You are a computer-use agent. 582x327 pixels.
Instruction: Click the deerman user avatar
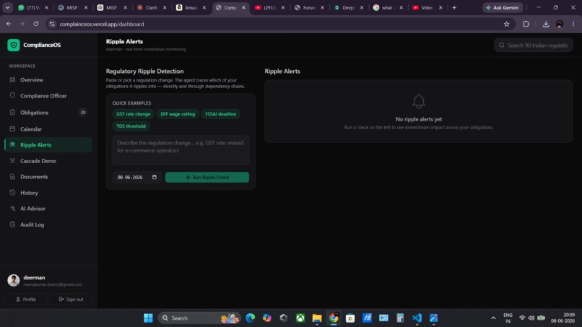point(14,280)
